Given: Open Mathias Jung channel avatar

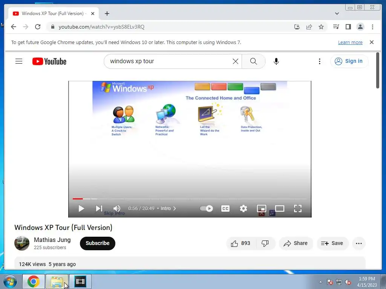Looking at the screenshot, I should click(x=21, y=243).
